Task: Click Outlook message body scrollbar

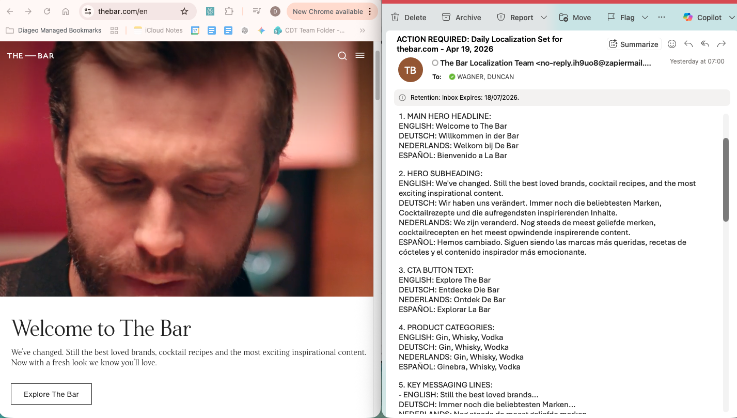Action: (726, 179)
